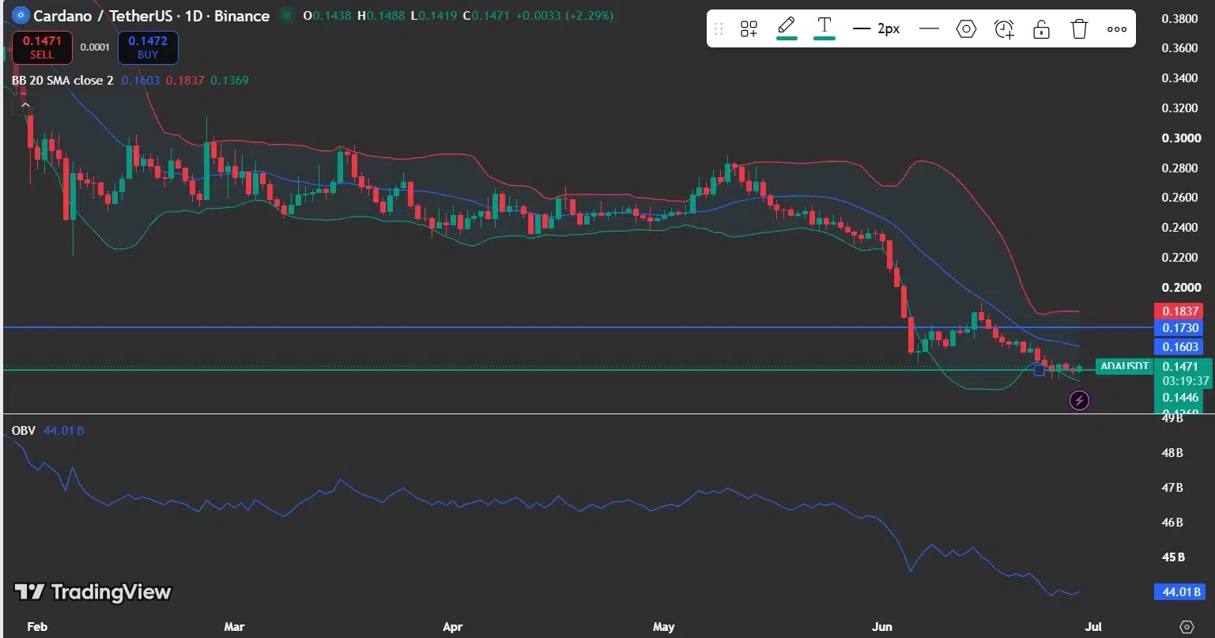
Task: Click the green 0.1446 price axis label
Action: pyautogui.click(x=1179, y=397)
